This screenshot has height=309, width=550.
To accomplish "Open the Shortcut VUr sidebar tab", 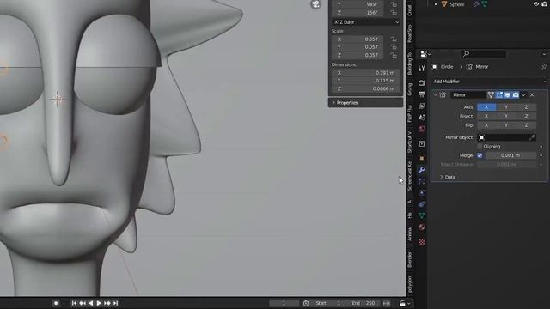I will point(409,142).
